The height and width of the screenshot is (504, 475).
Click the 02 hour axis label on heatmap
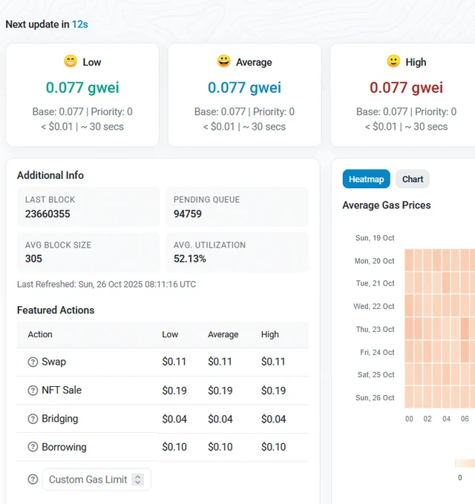tap(427, 419)
